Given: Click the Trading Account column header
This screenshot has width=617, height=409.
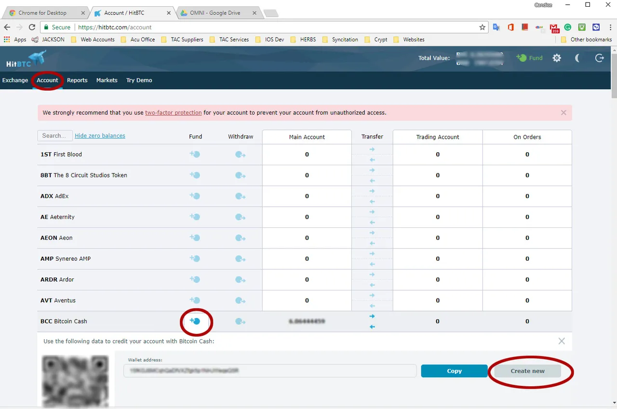Looking at the screenshot, I should [438, 137].
